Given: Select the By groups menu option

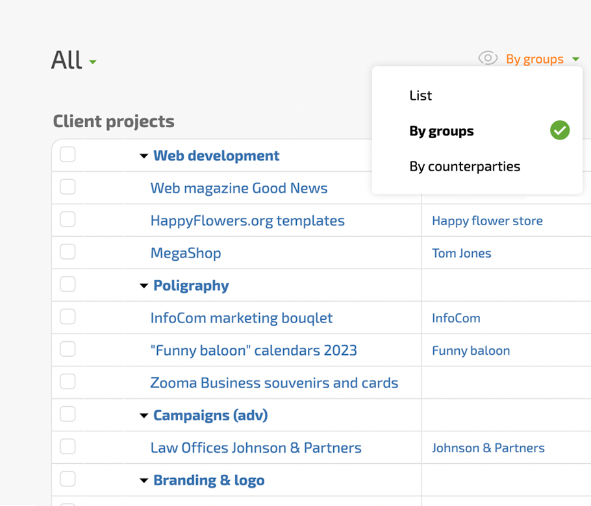Looking at the screenshot, I should coord(442,131).
